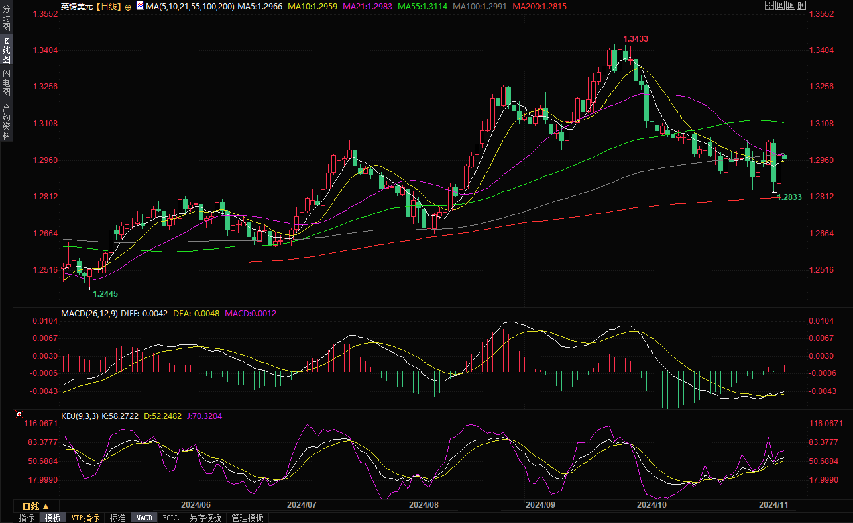Click the 另存模板 button

(x=205, y=518)
